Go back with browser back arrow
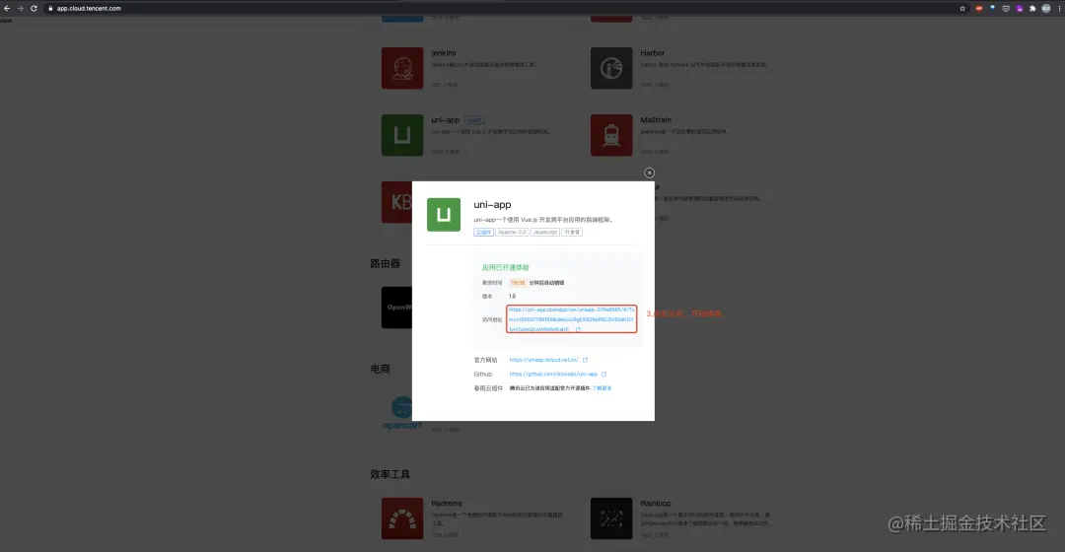The height and width of the screenshot is (552, 1065). coord(7,8)
